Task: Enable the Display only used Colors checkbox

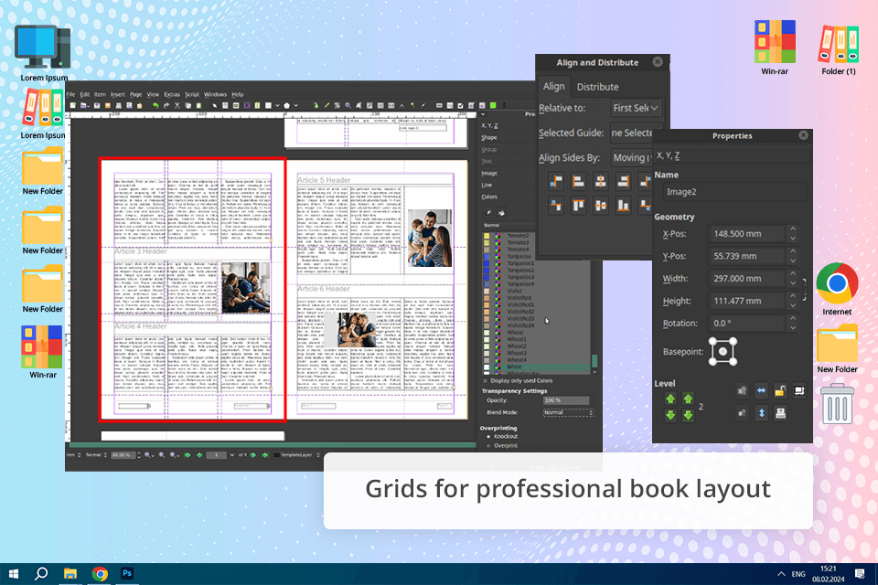Action: click(x=486, y=380)
